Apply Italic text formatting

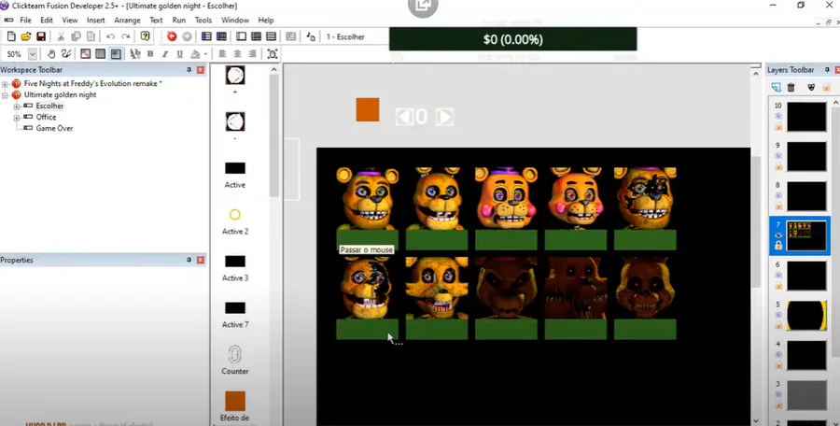pyautogui.click(x=165, y=53)
